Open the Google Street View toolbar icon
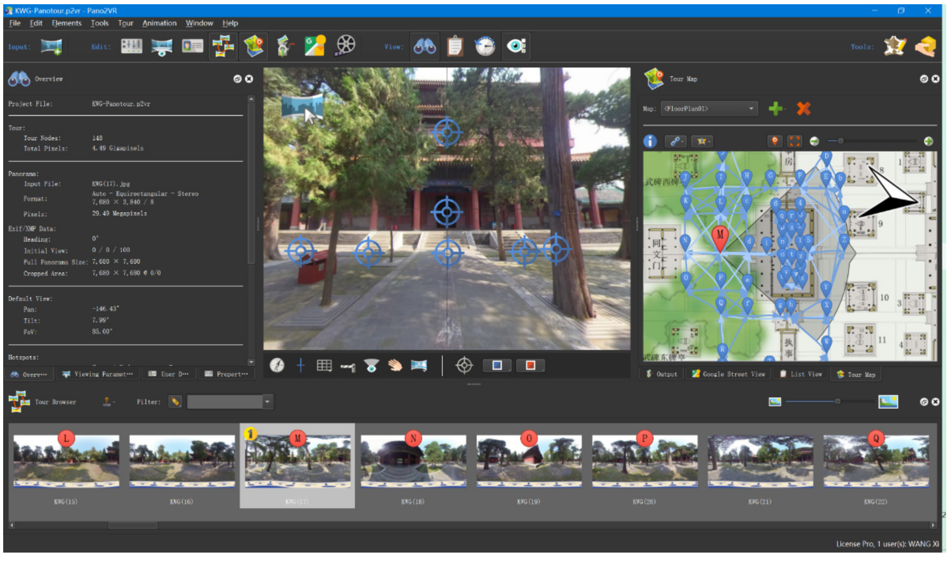 315,46
